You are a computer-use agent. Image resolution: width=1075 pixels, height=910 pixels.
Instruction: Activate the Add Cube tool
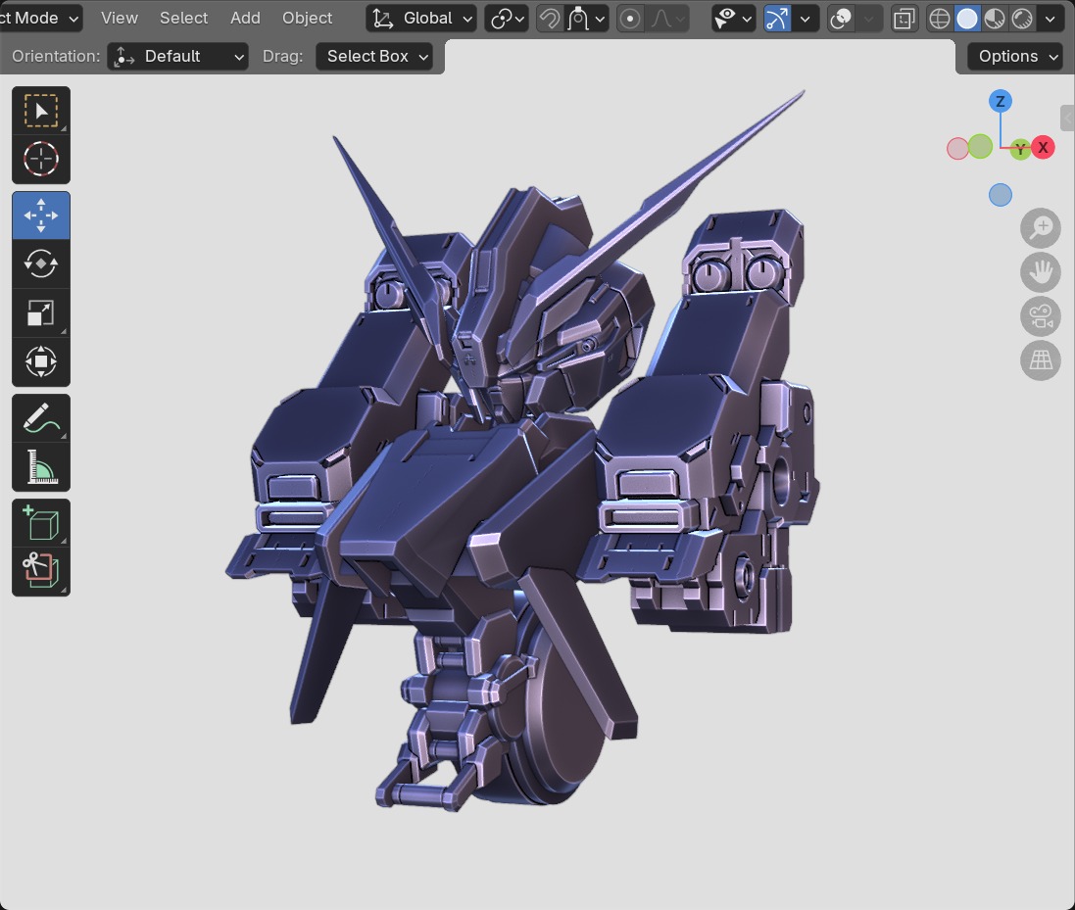pos(41,523)
